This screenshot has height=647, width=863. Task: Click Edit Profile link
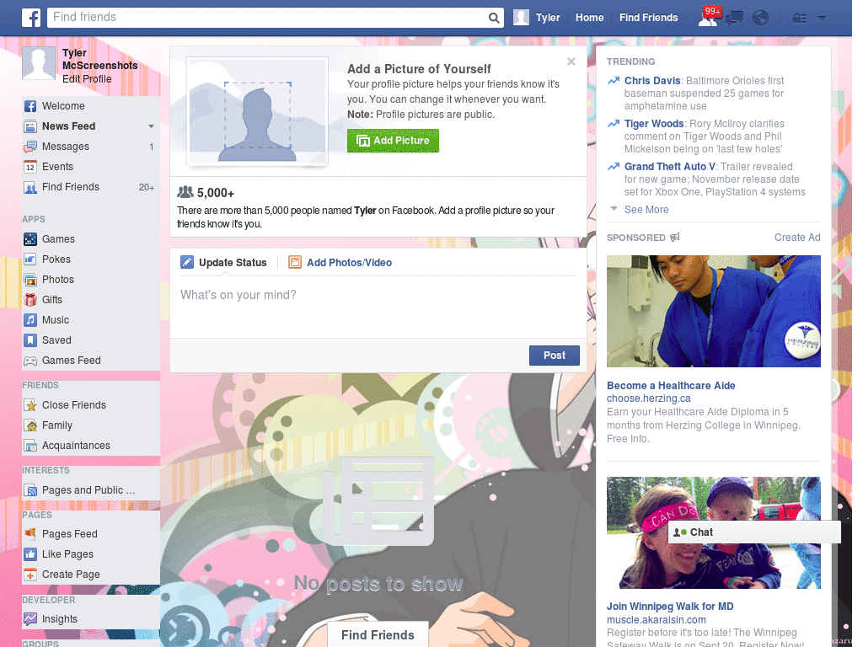point(87,79)
